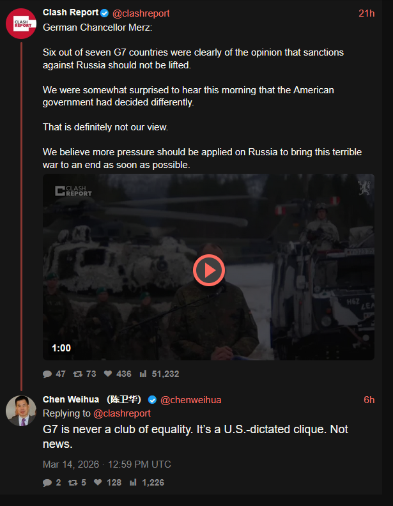The height and width of the screenshot is (506, 393).
Task: Open the 6h timestamp link
Action: pos(369,400)
